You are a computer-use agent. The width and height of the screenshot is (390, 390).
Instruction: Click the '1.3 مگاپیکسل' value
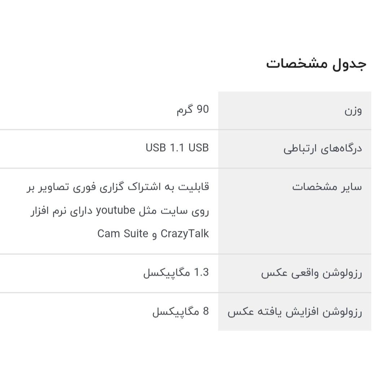click(x=176, y=273)
